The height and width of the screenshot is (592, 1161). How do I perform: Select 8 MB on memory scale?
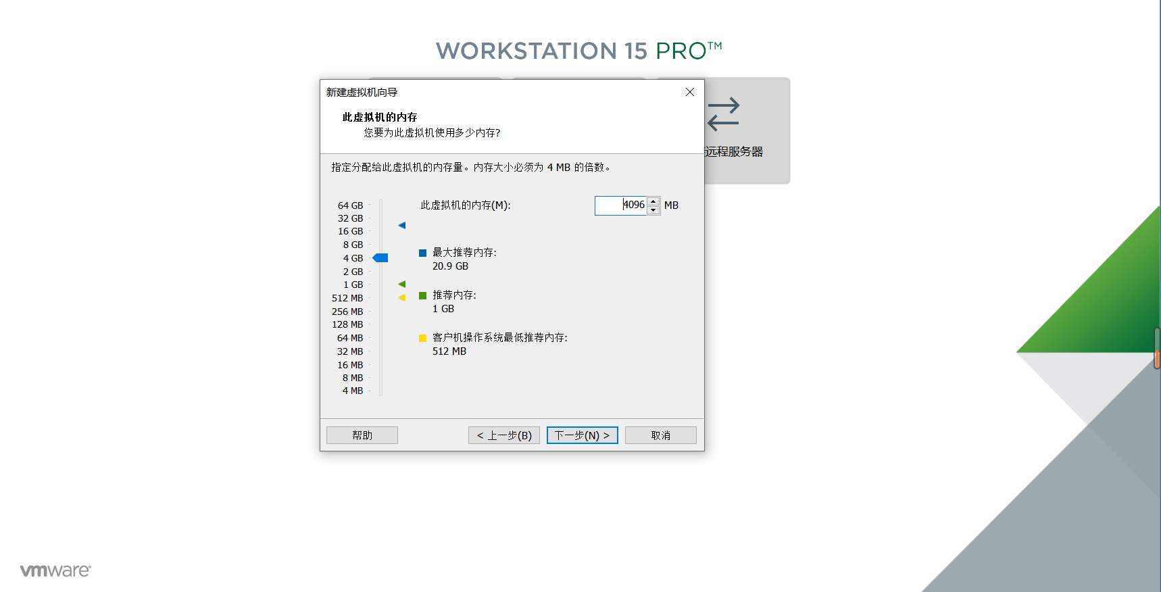coord(353,378)
